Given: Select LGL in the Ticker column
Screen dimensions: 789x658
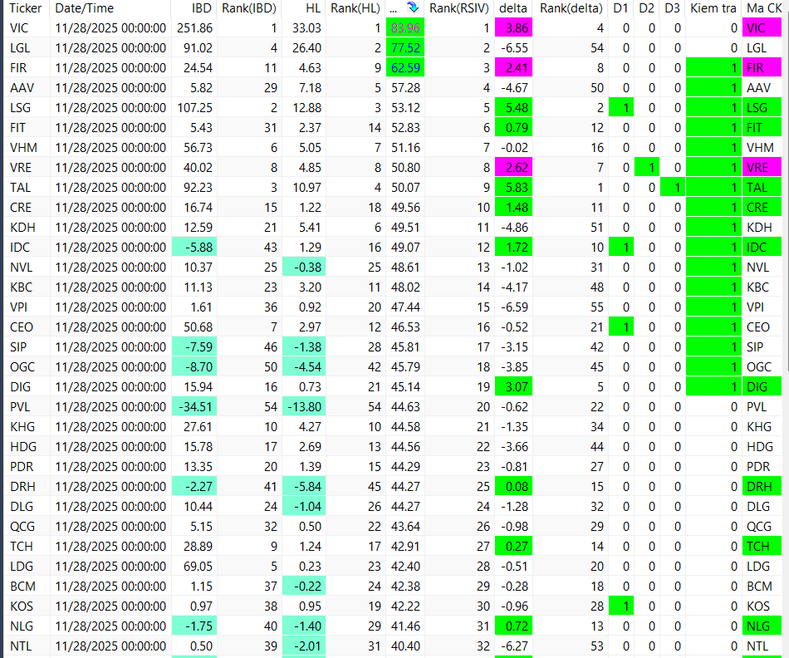Looking at the screenshot, I should point(20,48).
